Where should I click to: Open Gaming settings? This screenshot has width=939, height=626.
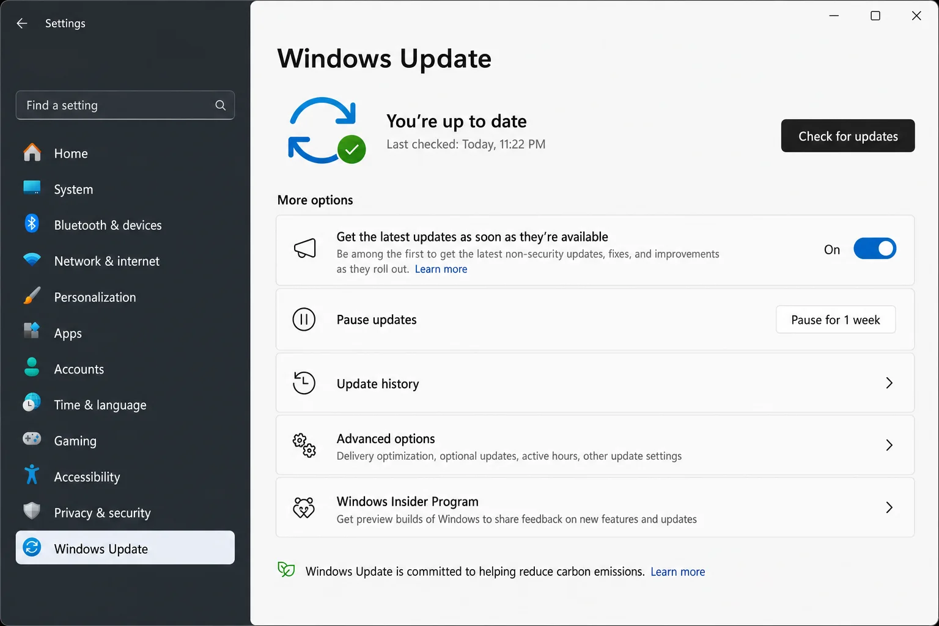point(125,441)
